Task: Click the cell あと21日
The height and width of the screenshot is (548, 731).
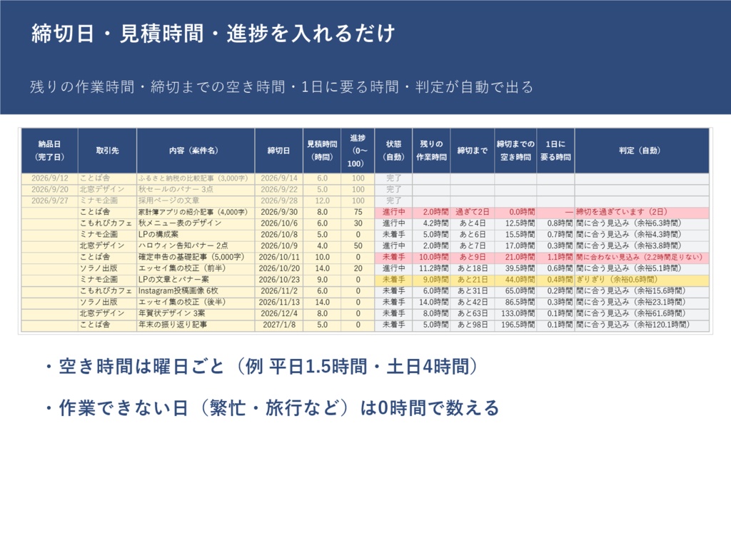Action: [x=473, y=280]
